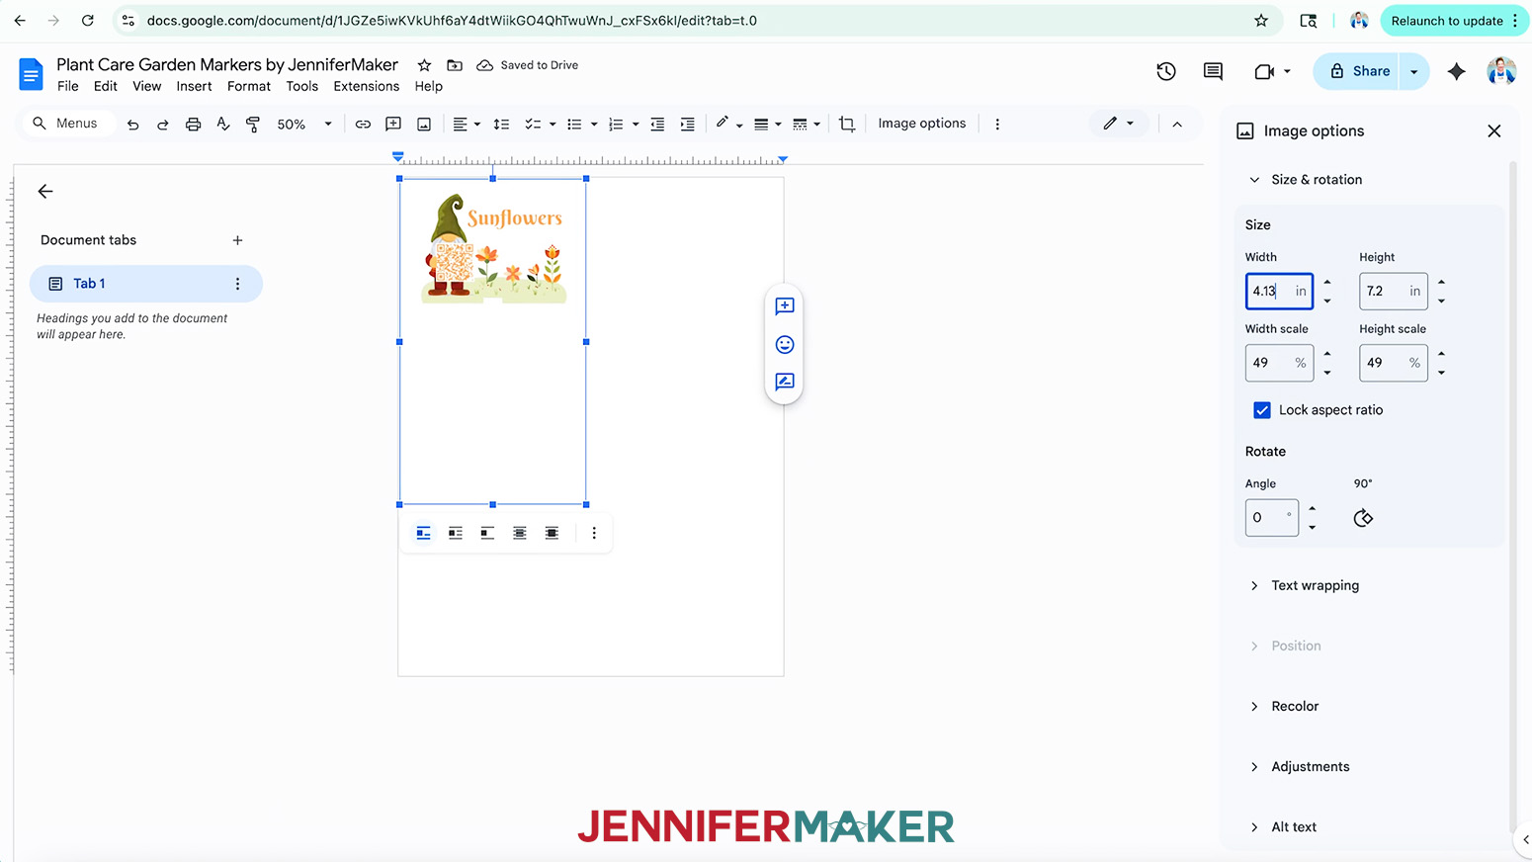Select Wrap text option
Screen dimensions: 1532x862
[x=456, y=533]
